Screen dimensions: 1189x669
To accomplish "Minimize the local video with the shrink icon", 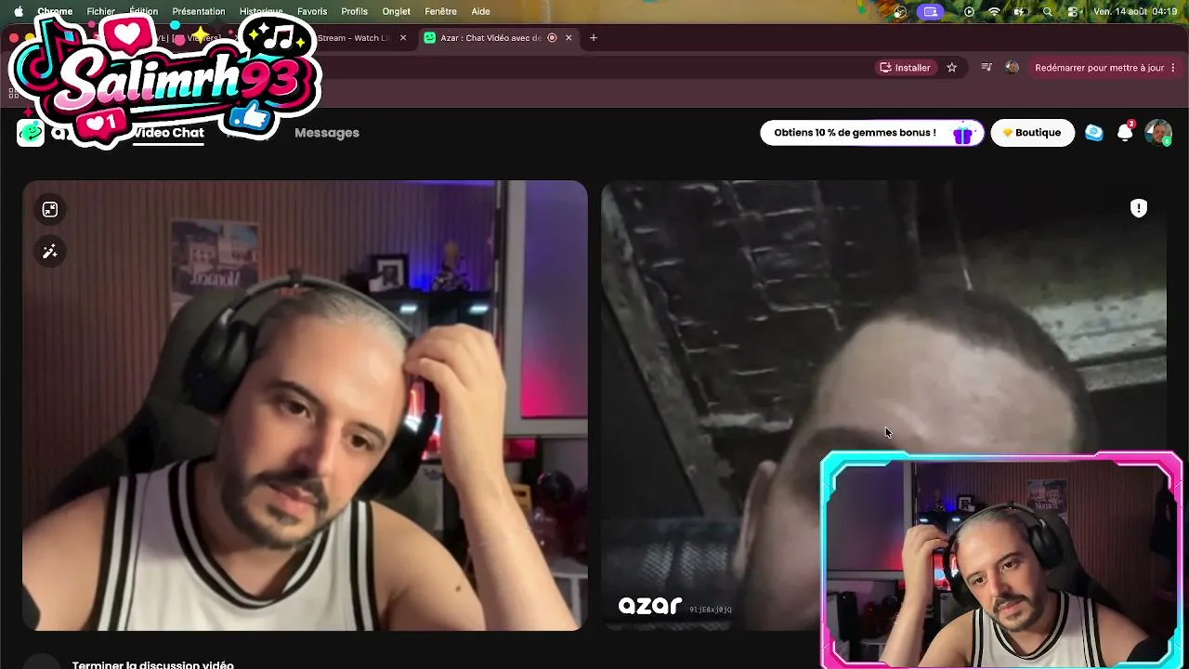I will (x=50, y=209).
